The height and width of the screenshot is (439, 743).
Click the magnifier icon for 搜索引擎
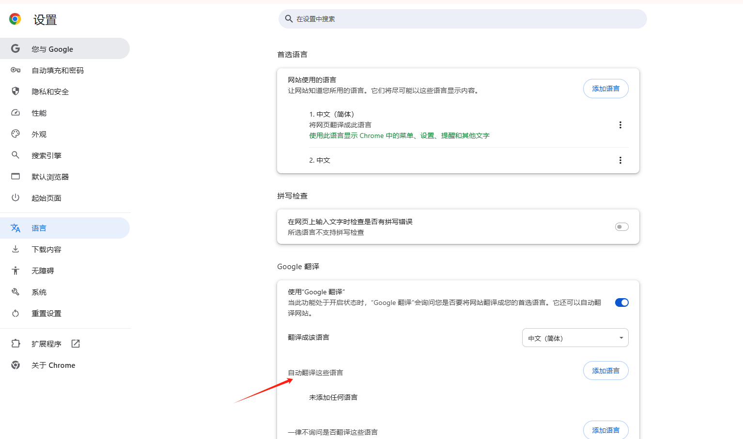click(15, 155)
